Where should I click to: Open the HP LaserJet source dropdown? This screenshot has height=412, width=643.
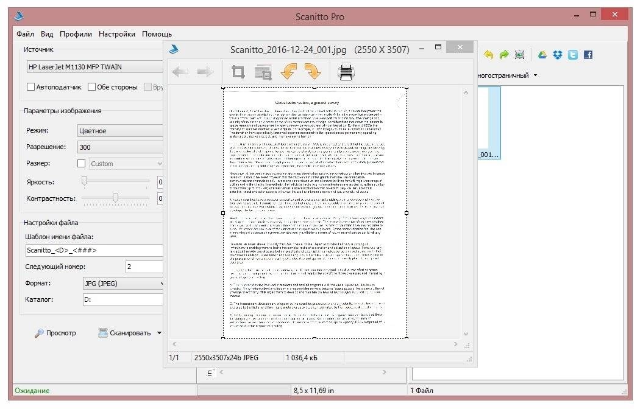point(94,67)
